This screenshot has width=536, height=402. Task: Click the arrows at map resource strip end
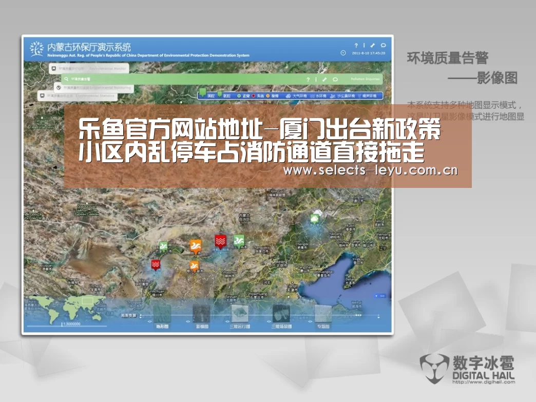358,316
